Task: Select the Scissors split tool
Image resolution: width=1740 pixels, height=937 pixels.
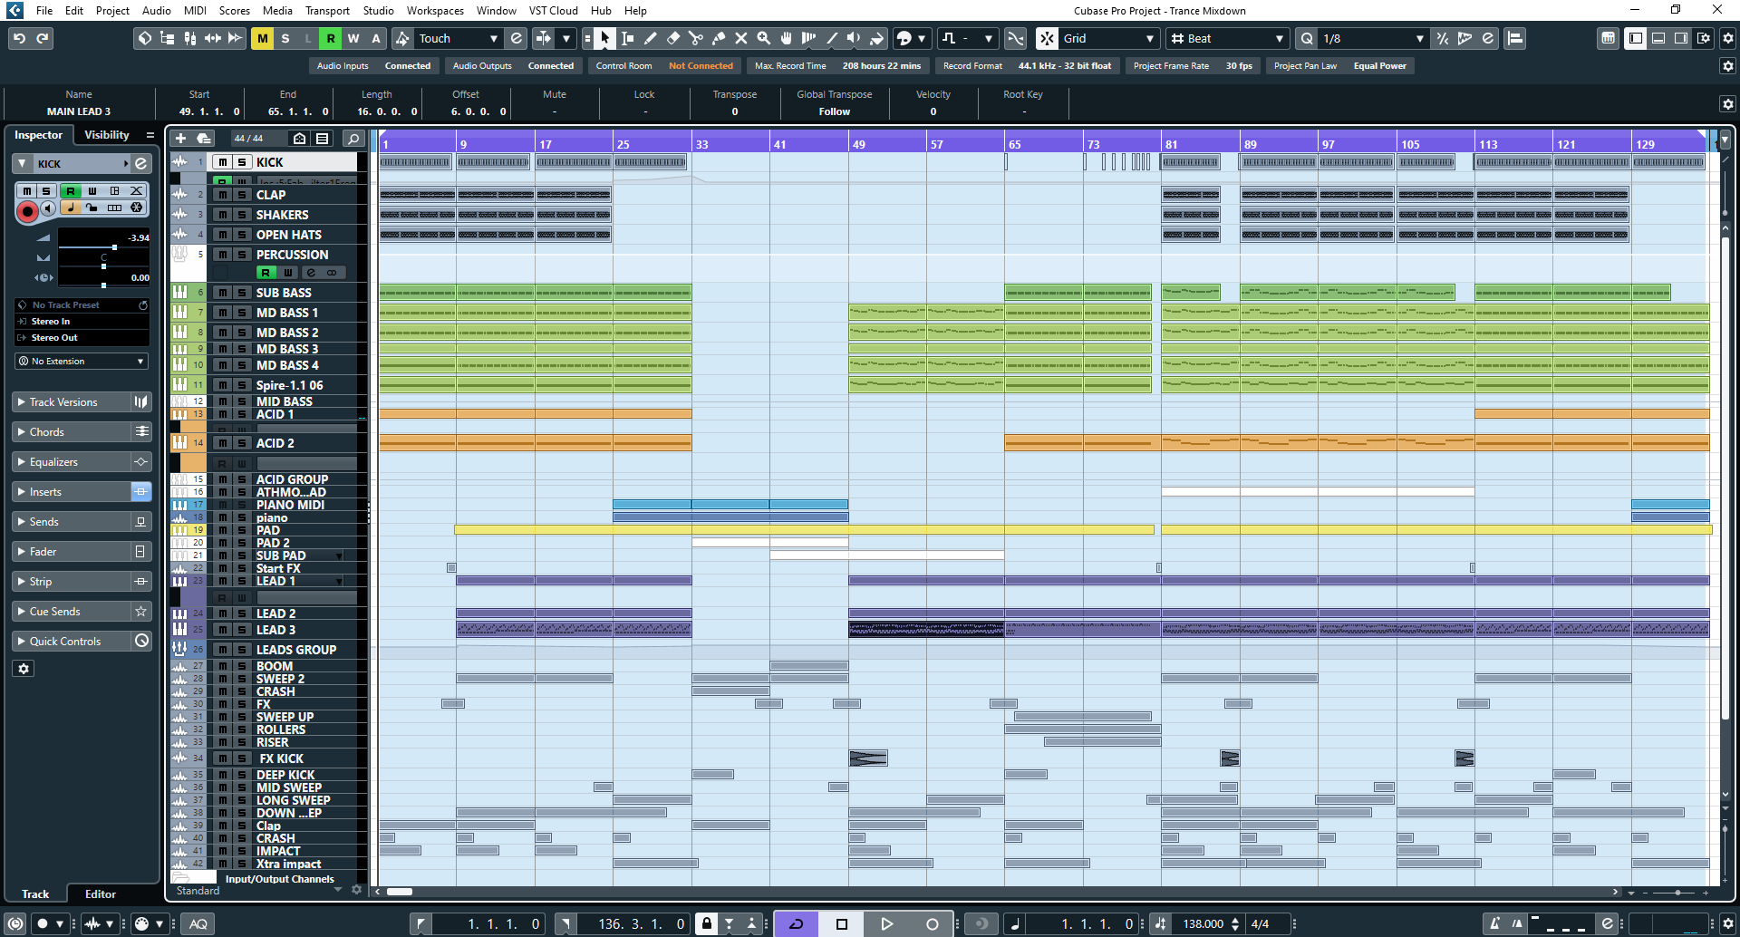Action: [x=695, y=38]
